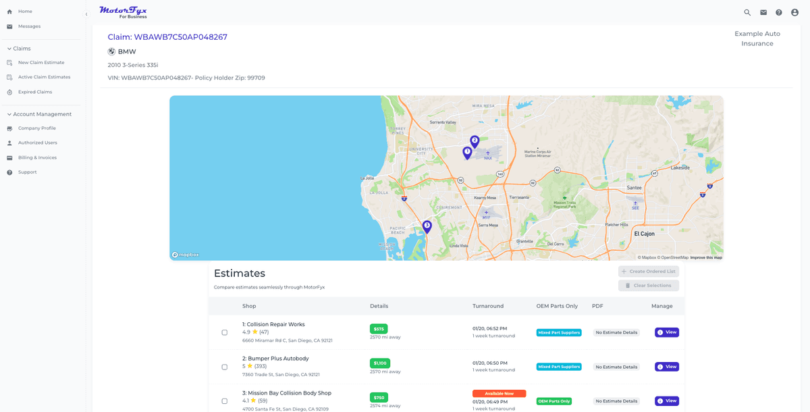This screenshot has height=412, width=810.
Task: Open the mail icon in top bar
Action: point(763,12)
